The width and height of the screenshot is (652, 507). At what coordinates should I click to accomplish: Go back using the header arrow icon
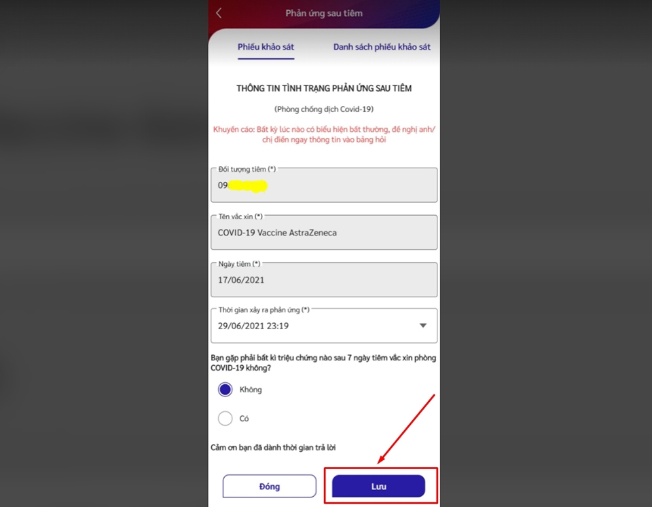click(219, 14)
